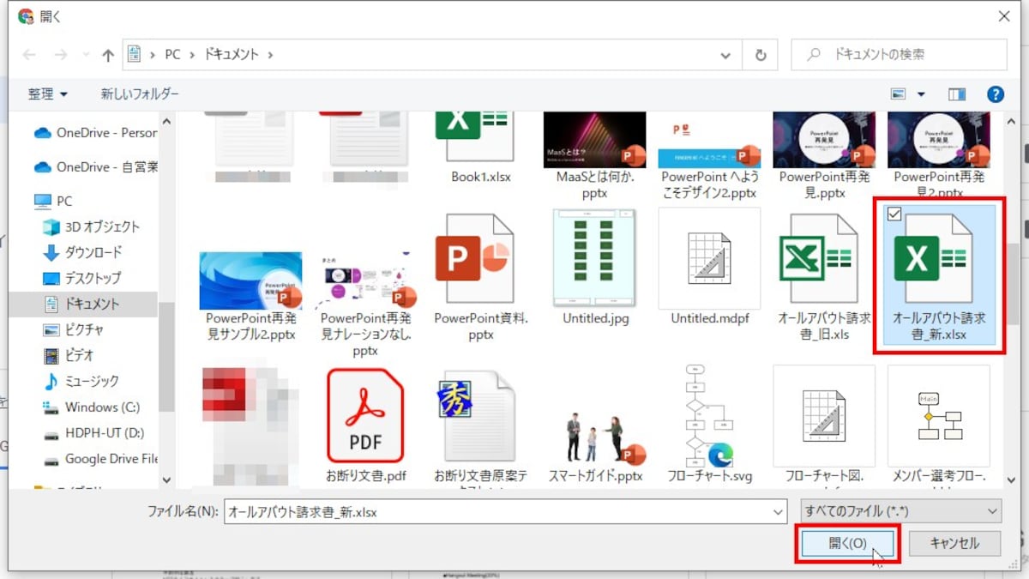Open Windows (C:) drive in sidebar
Screen dimensions: 1029x579
click(x=91, y=407)
